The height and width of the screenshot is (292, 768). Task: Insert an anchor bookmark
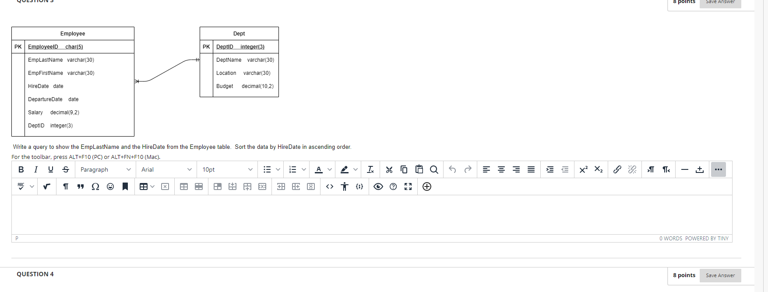tap(125, 186)
